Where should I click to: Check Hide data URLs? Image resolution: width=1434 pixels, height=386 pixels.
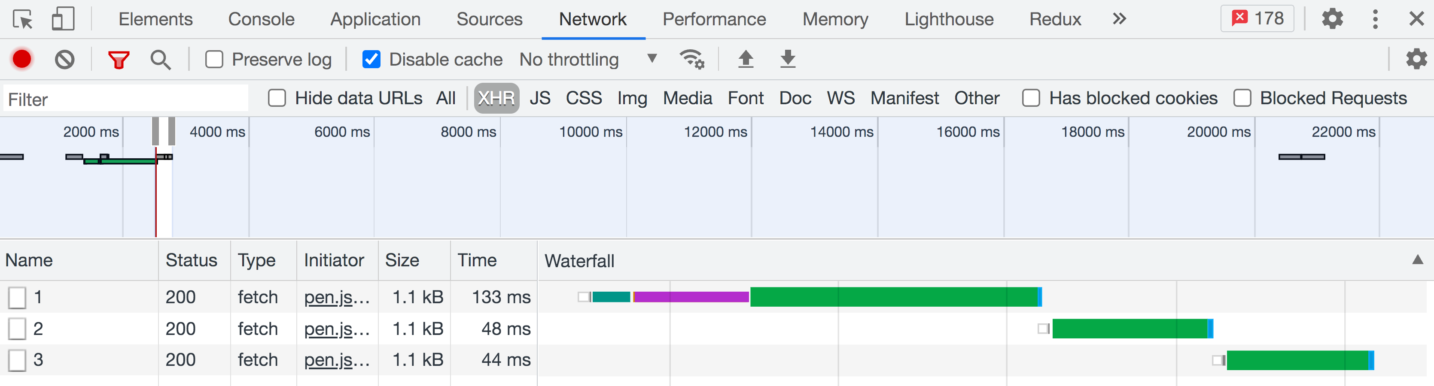click(x=277, y=99)
